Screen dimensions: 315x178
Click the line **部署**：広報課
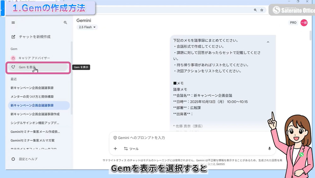click(187, 108)
